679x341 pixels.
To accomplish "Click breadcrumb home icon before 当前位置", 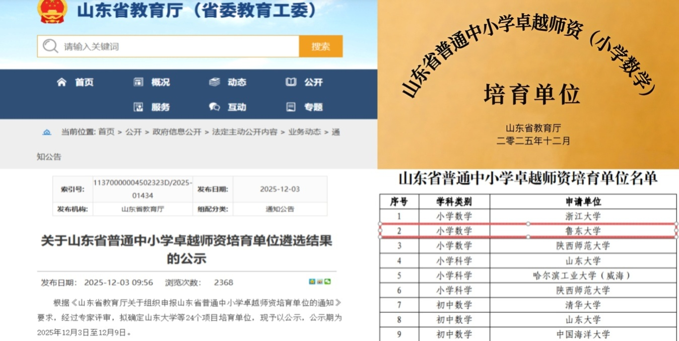I will (47, 132).
